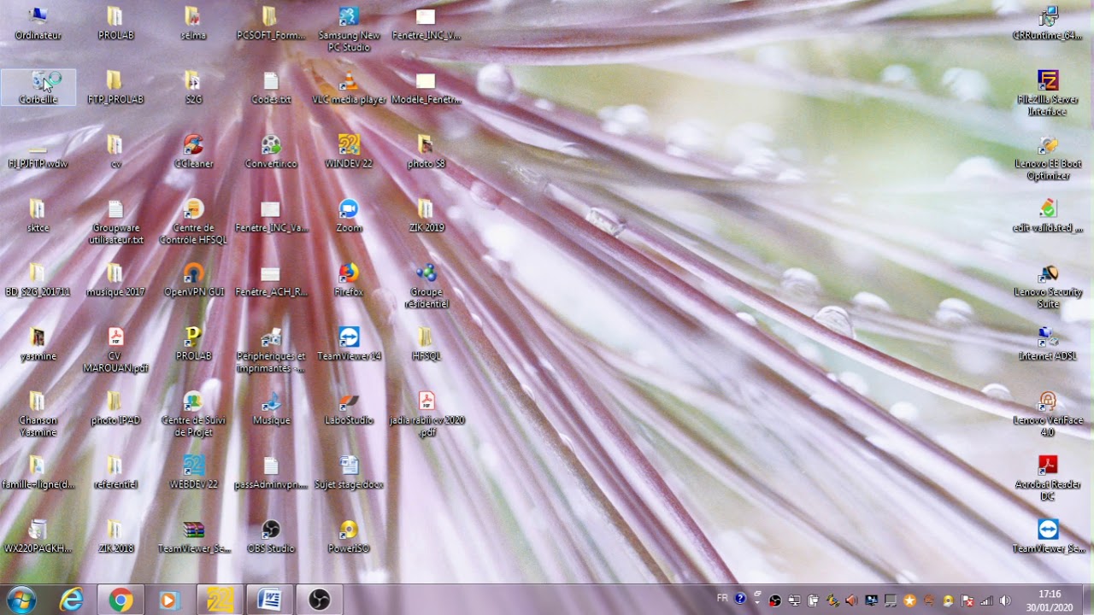Viewport: 1094px width, 615px height.
Task: Select the WX220PACKH installer icon
Action: pyautogui.click(x=38, y=536)
